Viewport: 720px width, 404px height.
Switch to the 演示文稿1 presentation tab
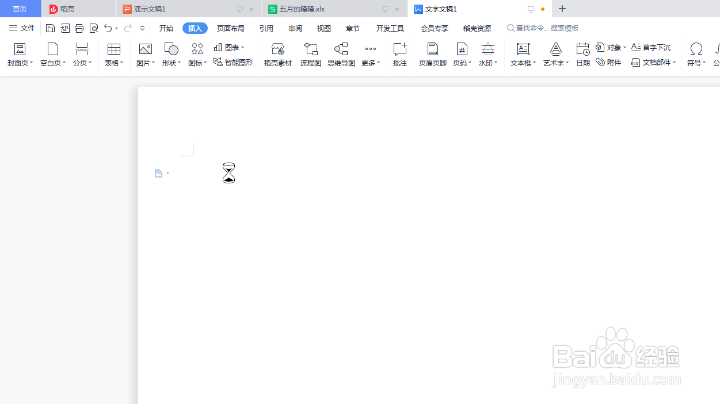[188, 9]
